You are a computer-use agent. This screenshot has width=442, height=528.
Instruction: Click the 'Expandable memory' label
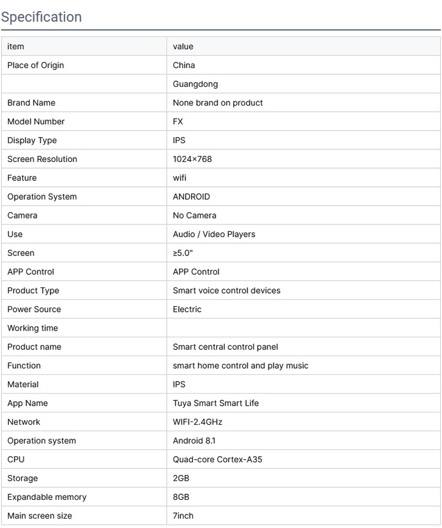tap(47, 498)
